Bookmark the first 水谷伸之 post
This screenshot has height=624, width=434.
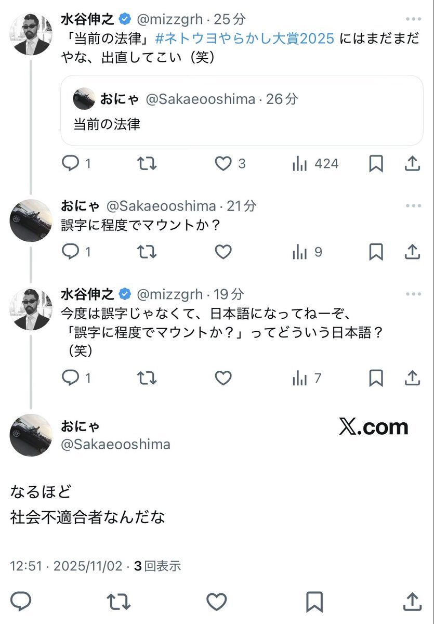click(x=375, y=164)
